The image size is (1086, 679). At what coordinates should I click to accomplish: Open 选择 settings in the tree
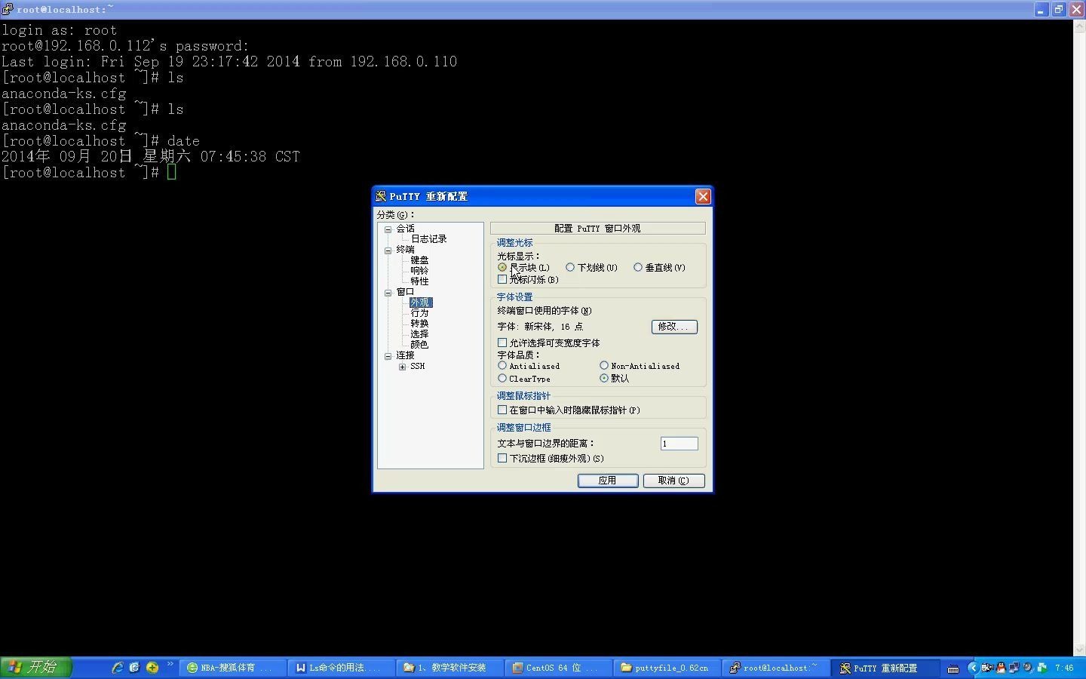419,334
